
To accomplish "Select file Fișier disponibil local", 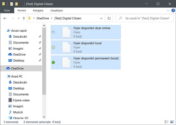I will [86, 47].
